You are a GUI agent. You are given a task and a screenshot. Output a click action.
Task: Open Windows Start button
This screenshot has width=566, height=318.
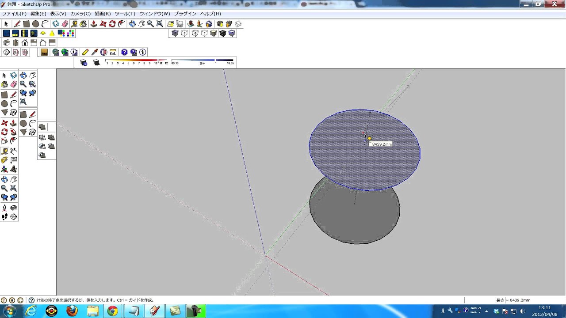tap(9, 311)
